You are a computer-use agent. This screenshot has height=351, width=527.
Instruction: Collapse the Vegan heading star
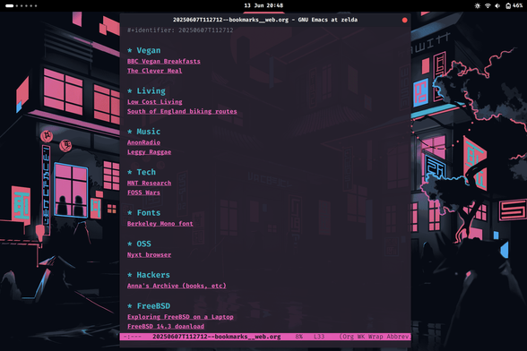coord(130,50)
